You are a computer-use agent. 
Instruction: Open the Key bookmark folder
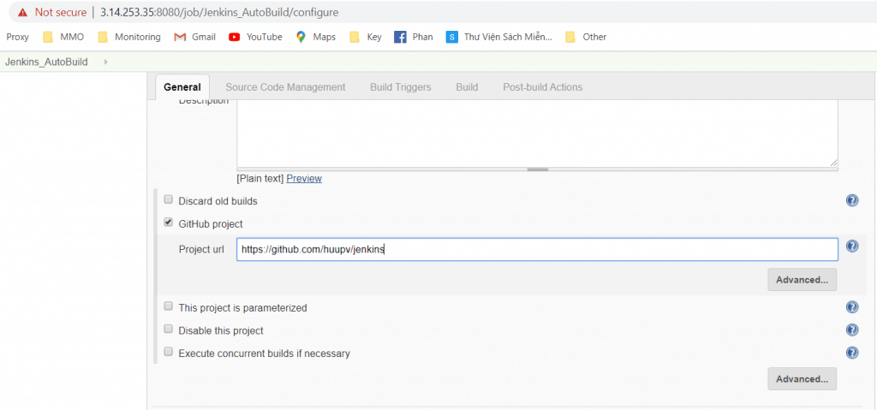click(365, 37)
